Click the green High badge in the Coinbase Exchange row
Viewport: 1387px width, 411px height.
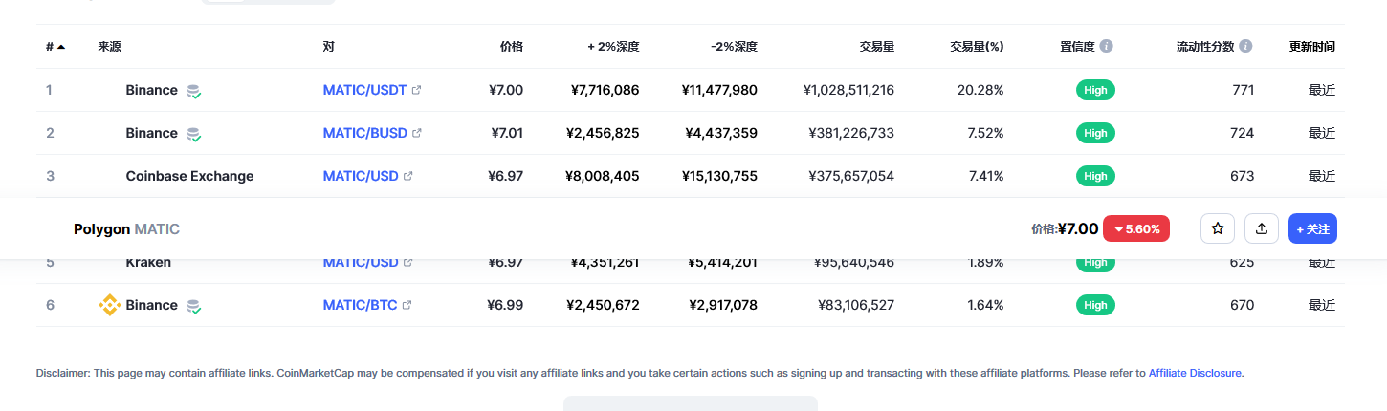tap(1095, 176)
